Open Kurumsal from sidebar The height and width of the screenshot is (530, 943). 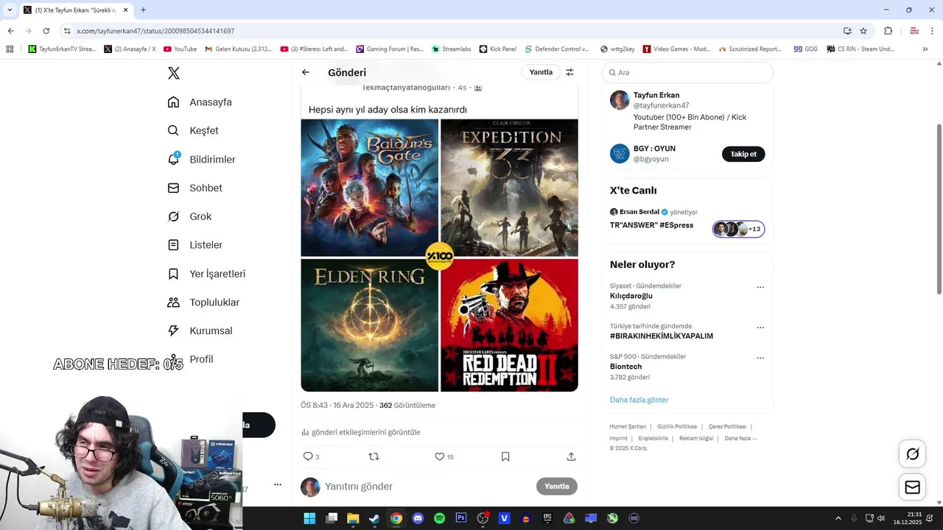pyautogui.click(x=200, y=331)
